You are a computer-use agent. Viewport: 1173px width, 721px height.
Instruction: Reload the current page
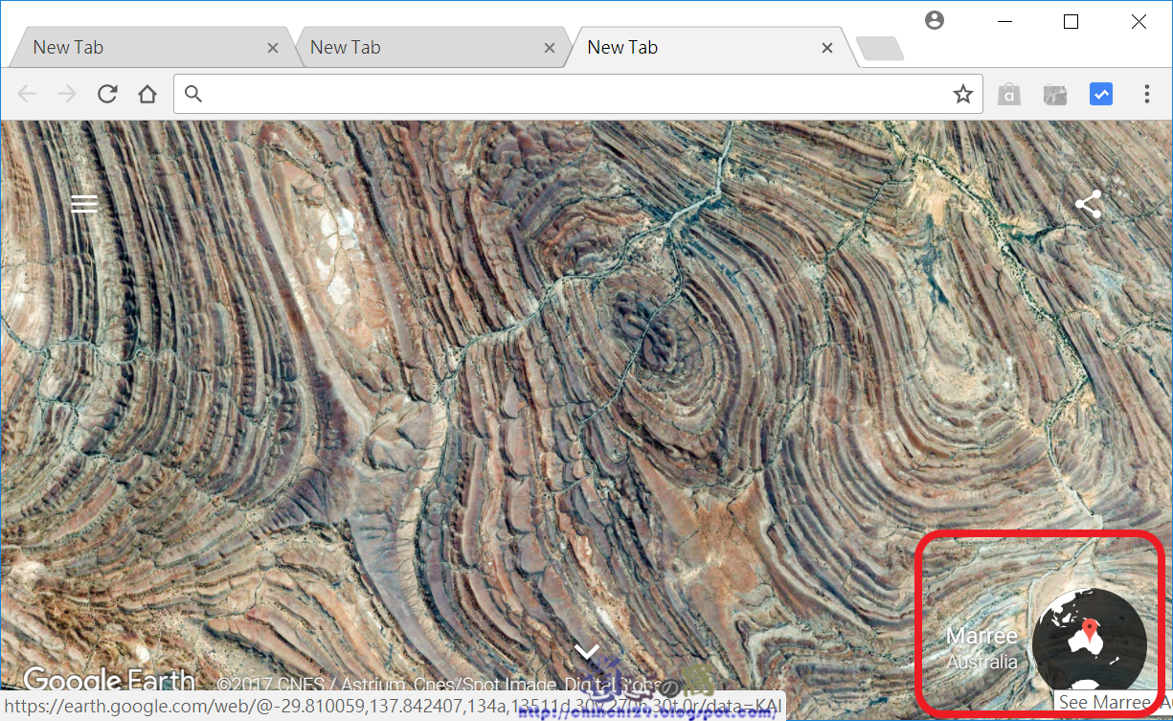[x=107, y=94]
